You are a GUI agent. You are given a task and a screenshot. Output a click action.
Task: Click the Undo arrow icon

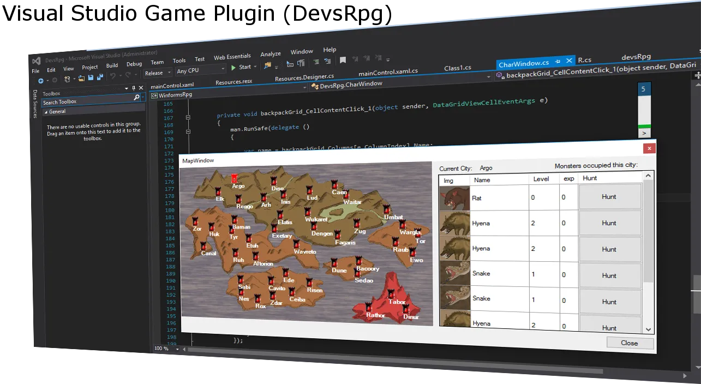(x=113, y=76)
